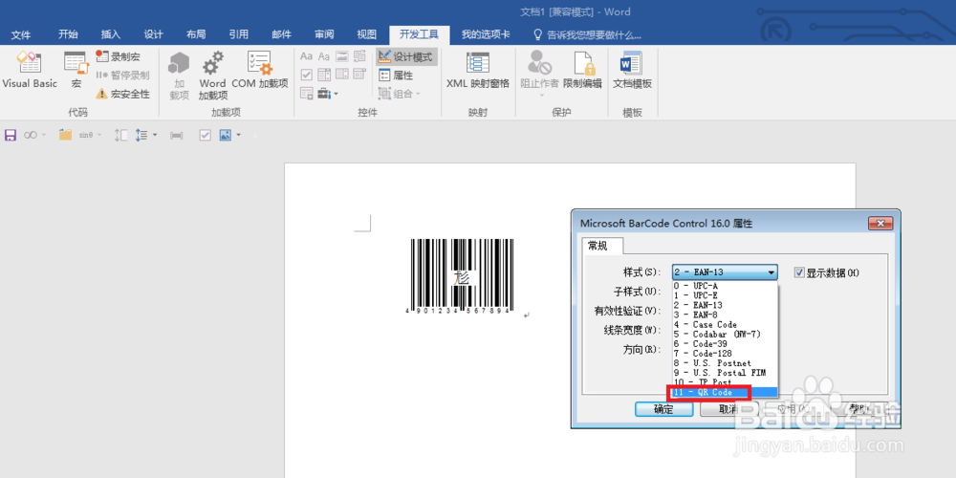Choose 4 - Case Code style
Viewport: 956px width, 478px height.
pyautogui.click(x=725, y=324)
